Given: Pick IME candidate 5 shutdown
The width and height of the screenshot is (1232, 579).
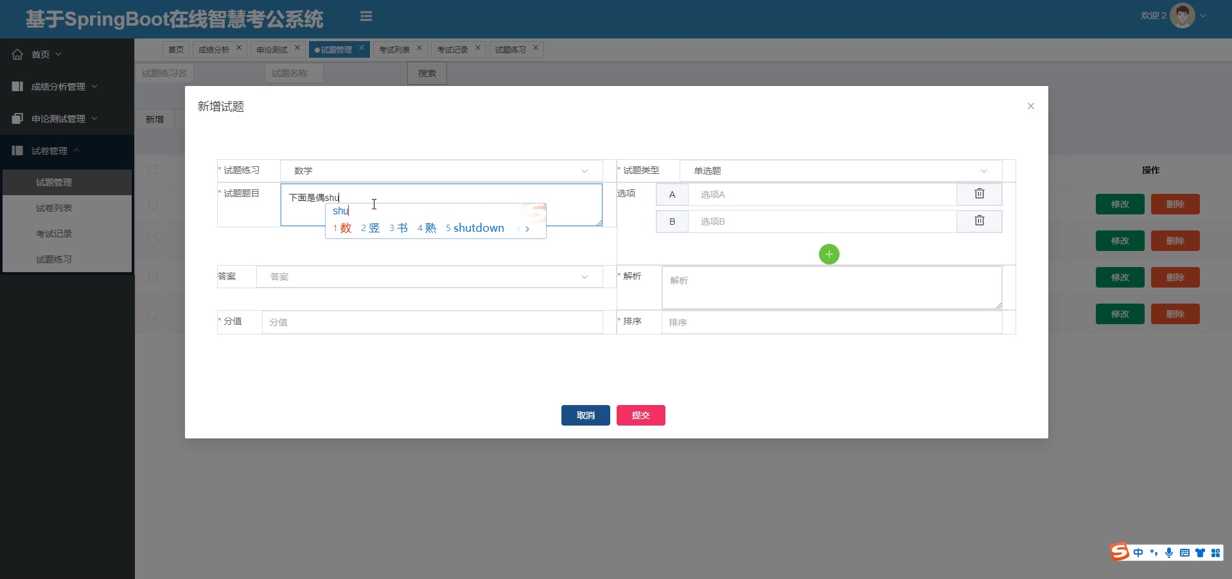Looking at the screenshot, I should coord(475,228).
